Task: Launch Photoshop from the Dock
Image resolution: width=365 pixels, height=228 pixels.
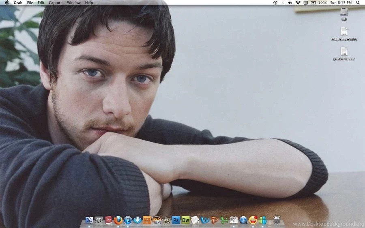Action: 176,220
